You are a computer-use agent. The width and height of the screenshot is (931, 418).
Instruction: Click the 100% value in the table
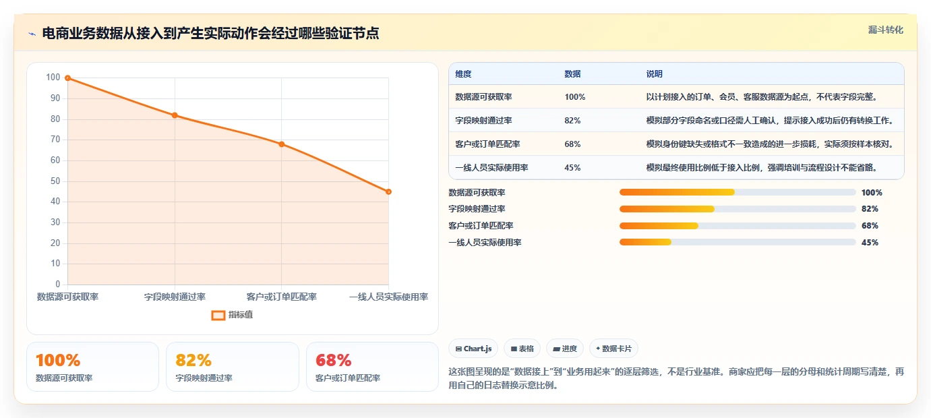point(575,97)
